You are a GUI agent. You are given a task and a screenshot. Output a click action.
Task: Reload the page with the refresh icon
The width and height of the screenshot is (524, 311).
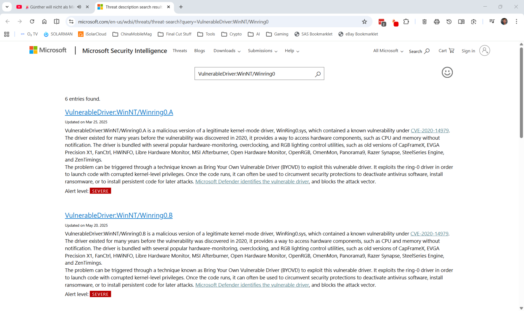point(32,22)
